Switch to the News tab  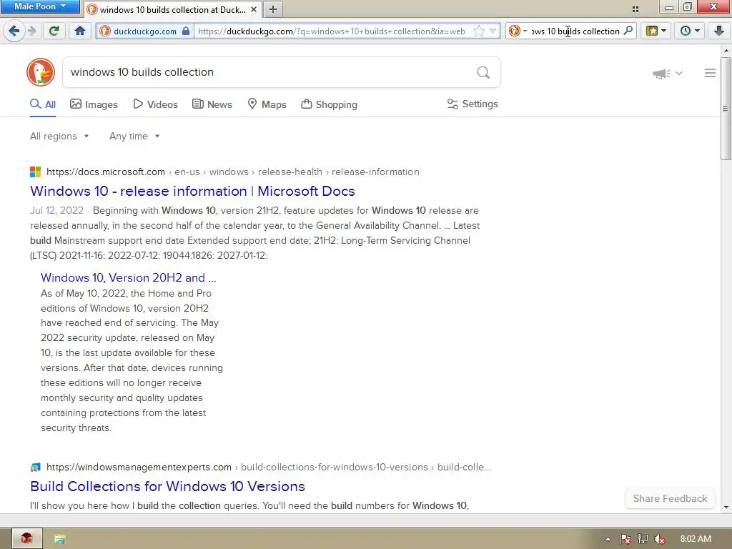(x=212, y=104)
